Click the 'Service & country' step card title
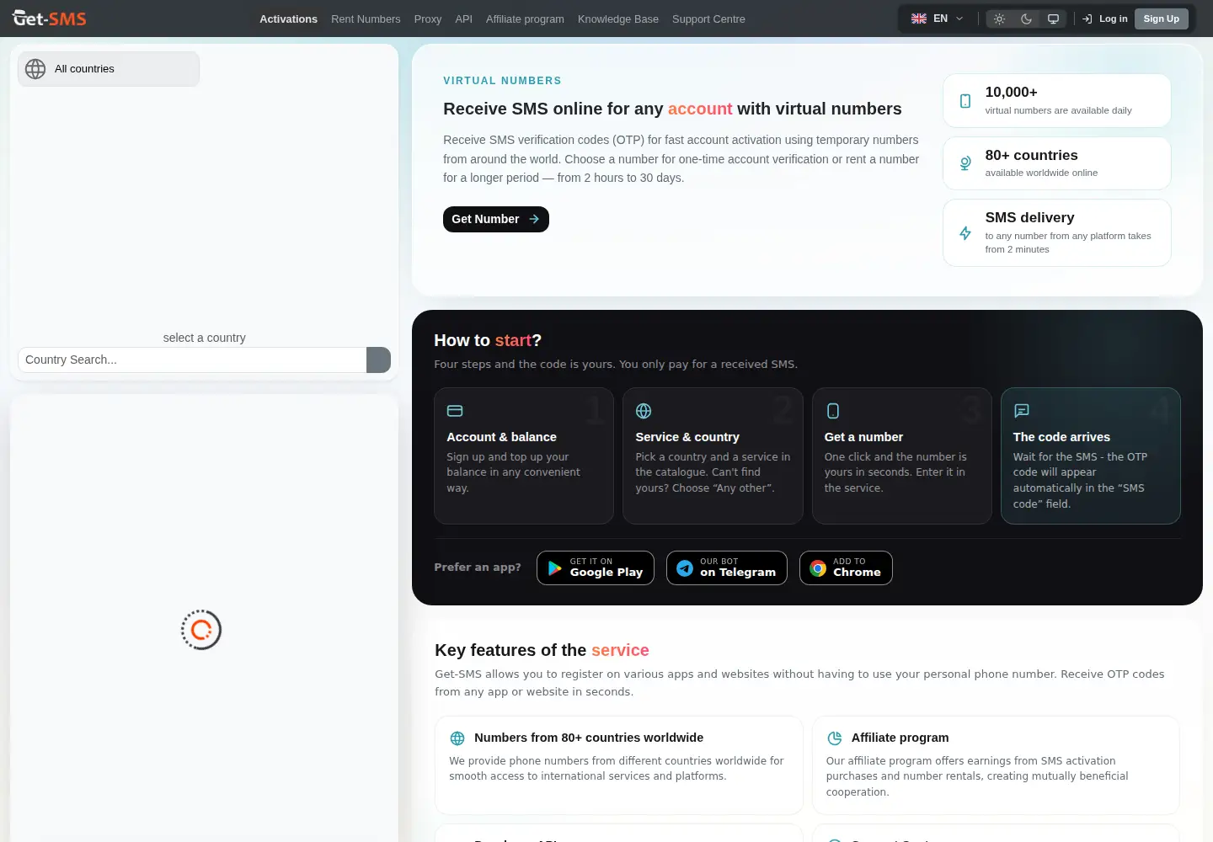 point(687,437)
